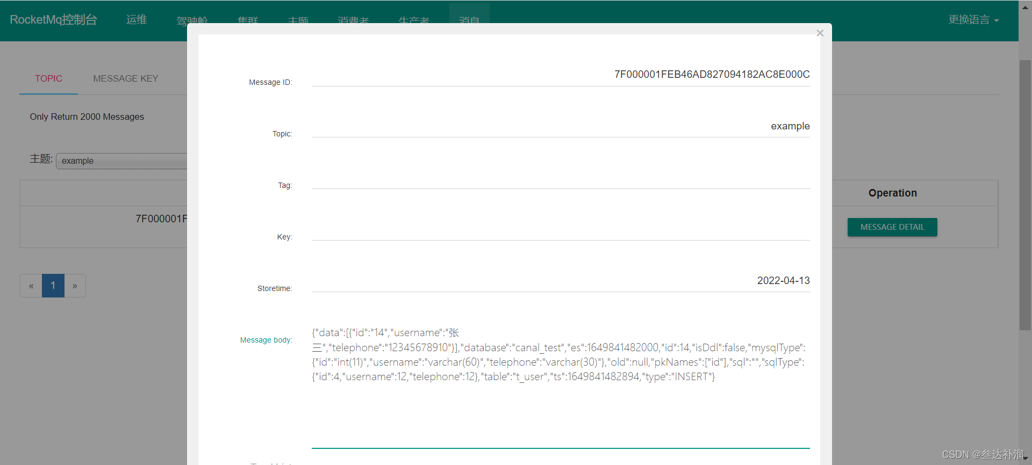Click the page vertical scrollbar thumb

[1025, 195]
